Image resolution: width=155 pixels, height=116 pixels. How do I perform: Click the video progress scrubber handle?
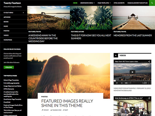115,81
